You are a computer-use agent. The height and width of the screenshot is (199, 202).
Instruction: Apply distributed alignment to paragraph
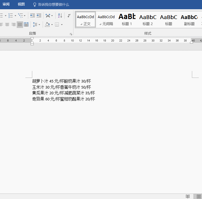click(x=26, y=25)
